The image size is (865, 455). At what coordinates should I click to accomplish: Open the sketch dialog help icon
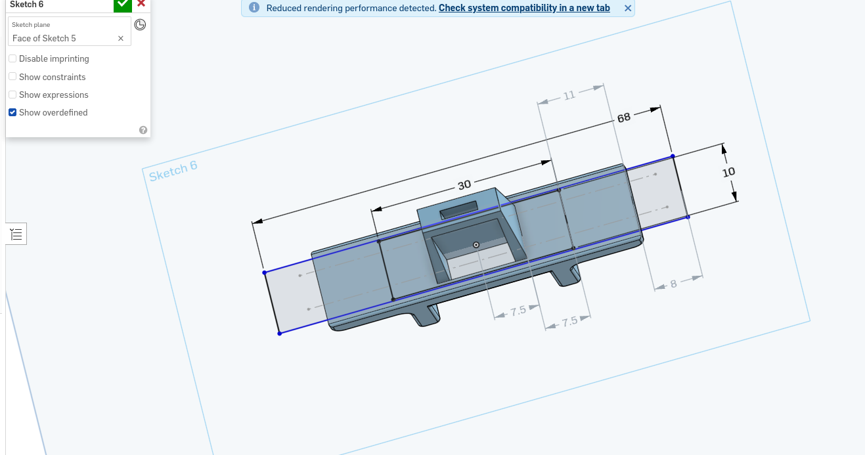143,130
